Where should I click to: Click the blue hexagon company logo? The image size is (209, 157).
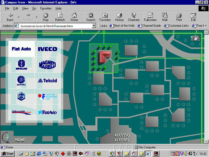[x=21, y=96]
